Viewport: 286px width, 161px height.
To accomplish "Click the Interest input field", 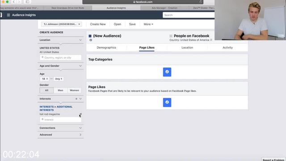I will [61, 119].
